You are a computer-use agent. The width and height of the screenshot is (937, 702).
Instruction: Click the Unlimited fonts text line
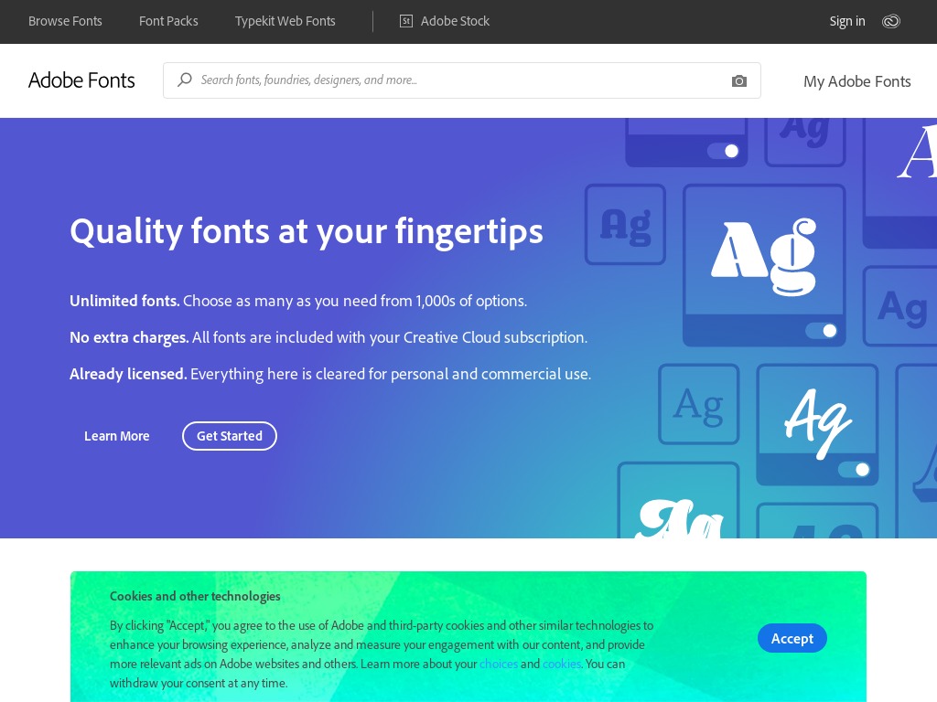coord(298,301)
